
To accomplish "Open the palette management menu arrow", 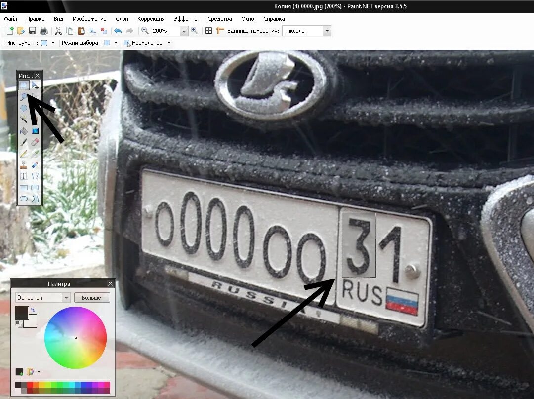I will coord(39,372).
